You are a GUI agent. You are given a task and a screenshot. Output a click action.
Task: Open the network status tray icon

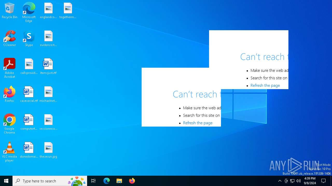point(292,181)
